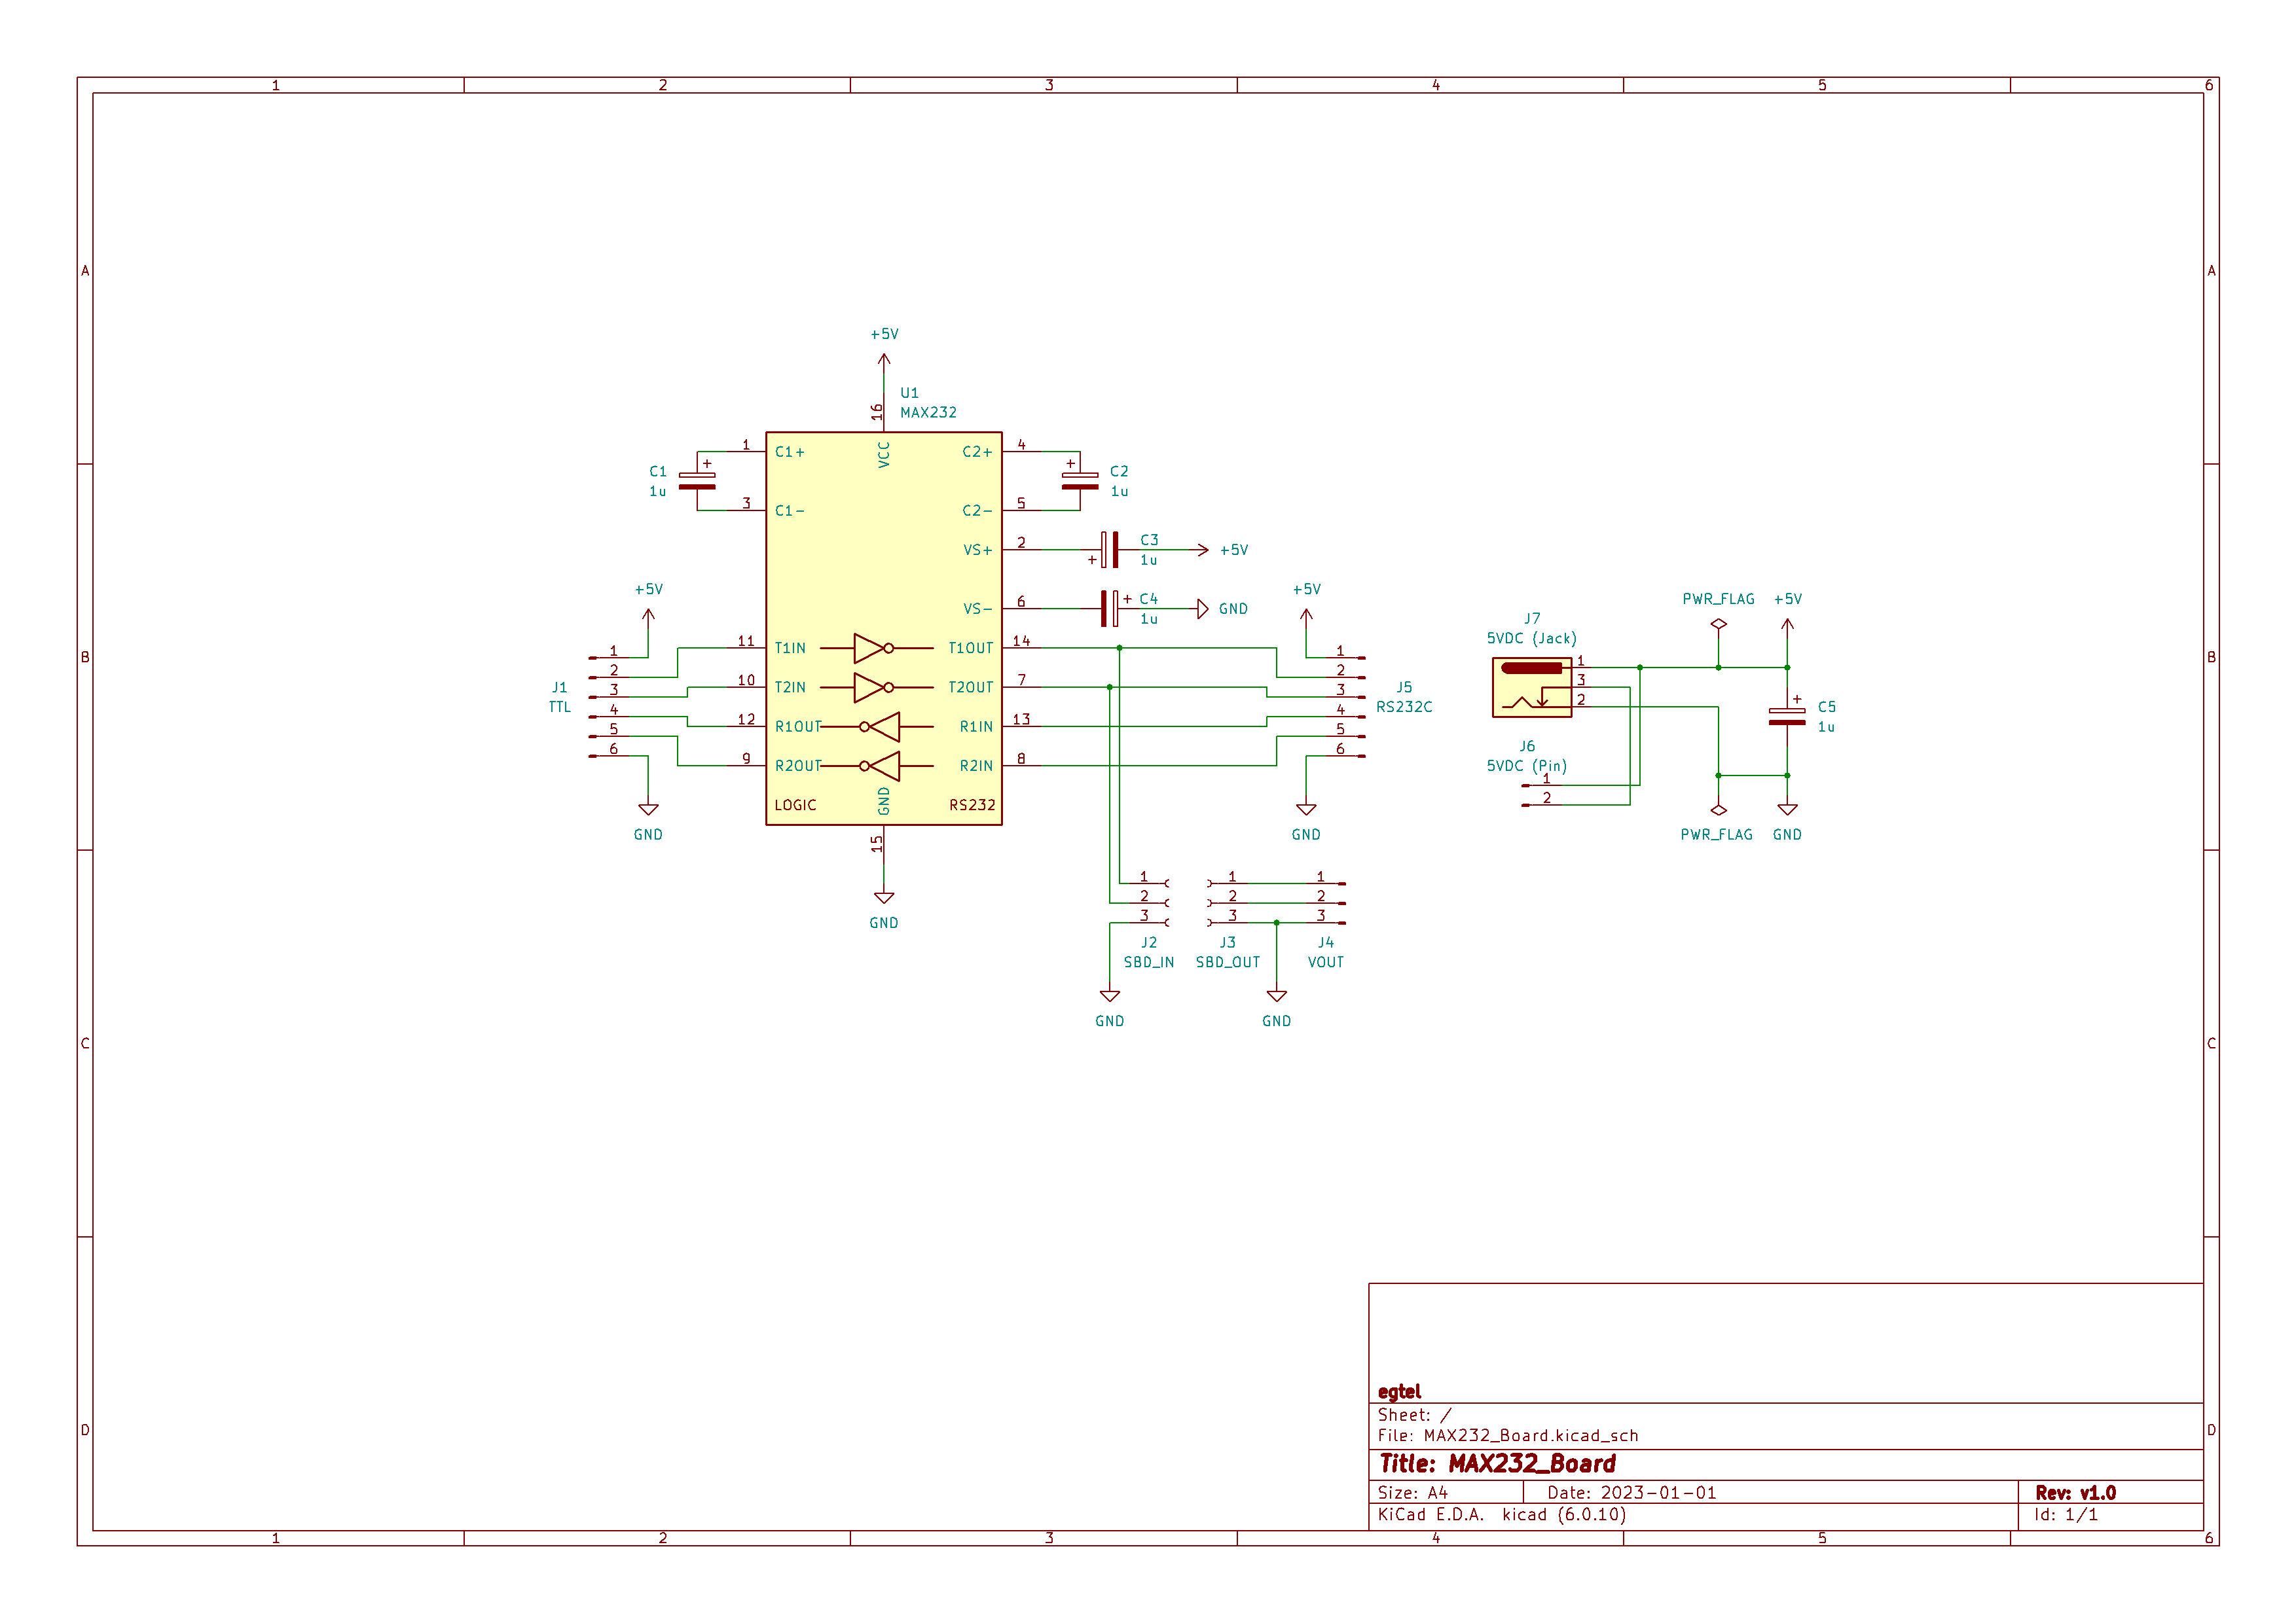Viewport: 2296px width, 1623px height.
Task: Click the J7 5VDC barrel jack symbol
Action: [1531, 687]
